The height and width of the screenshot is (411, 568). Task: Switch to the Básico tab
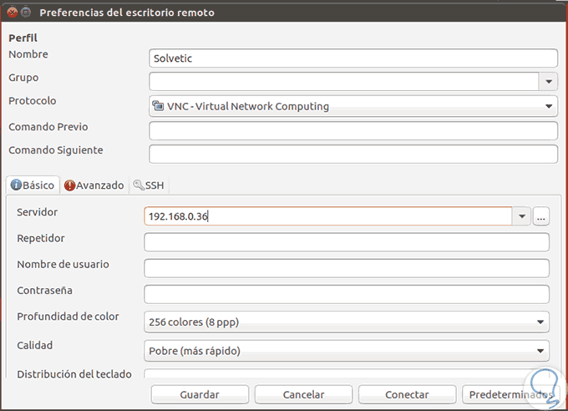[x=33, y=185]
